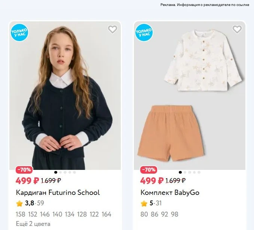Open 'Ещё 2 цвета' color options
254x230 pixels.
click(33, 224)
